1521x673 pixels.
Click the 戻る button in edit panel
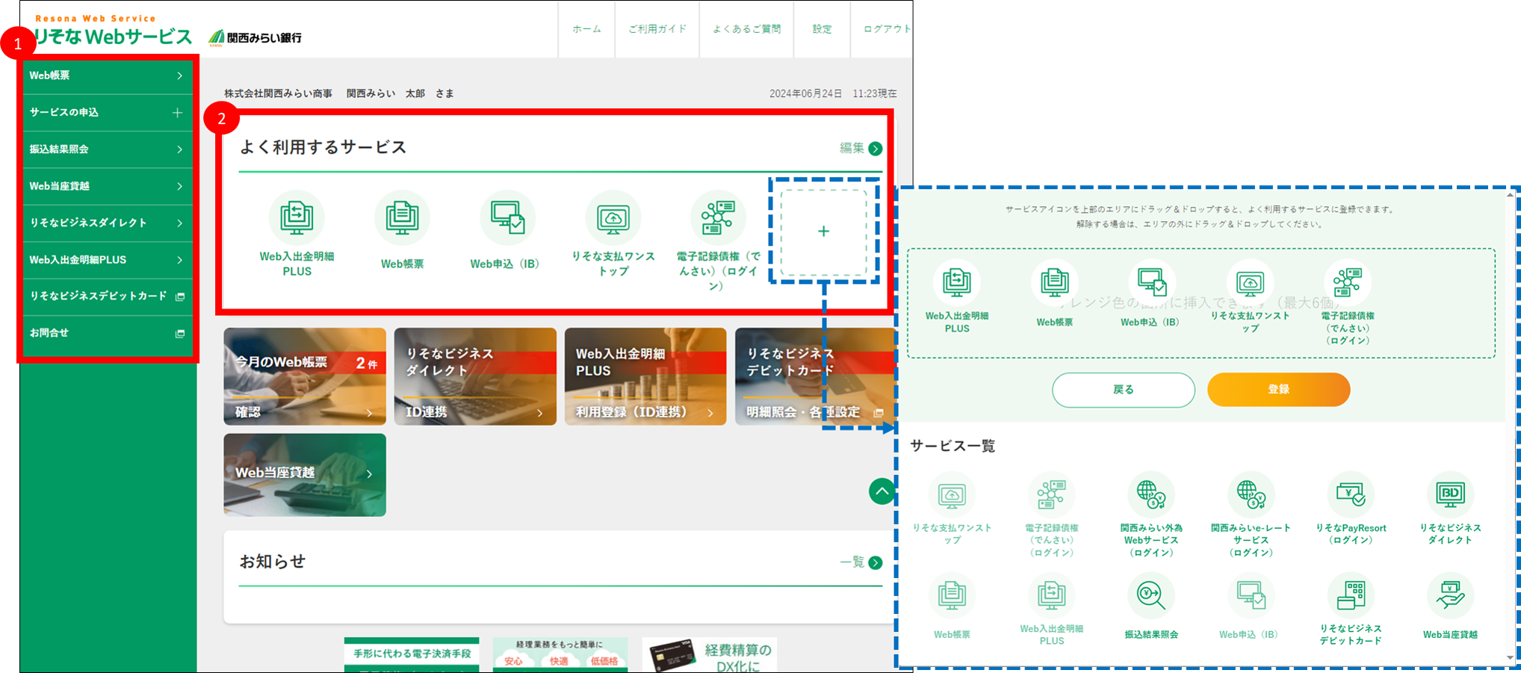tap(1124, 390)
